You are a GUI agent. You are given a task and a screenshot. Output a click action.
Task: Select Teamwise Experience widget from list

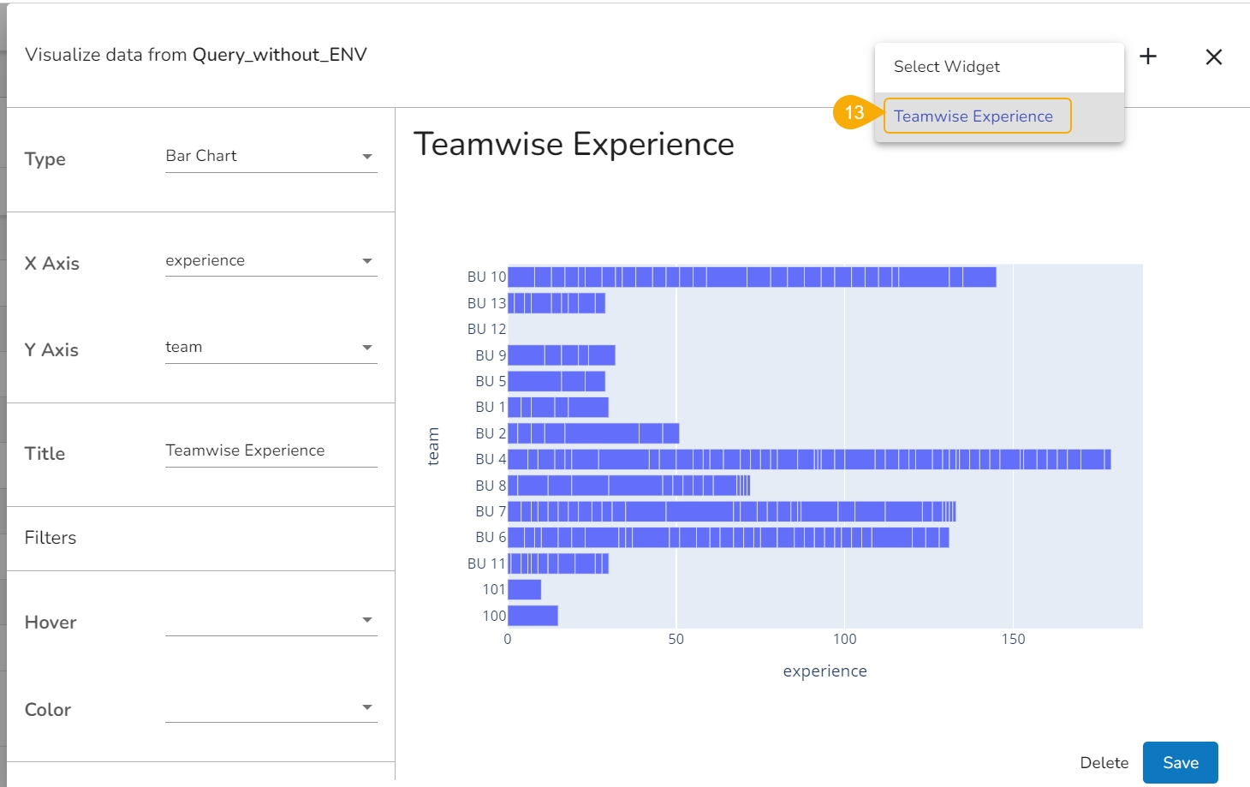coord(973,116)
